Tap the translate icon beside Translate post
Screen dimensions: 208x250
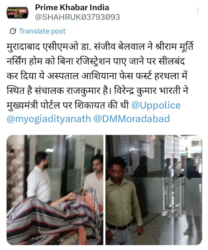[x=13, y=31]
